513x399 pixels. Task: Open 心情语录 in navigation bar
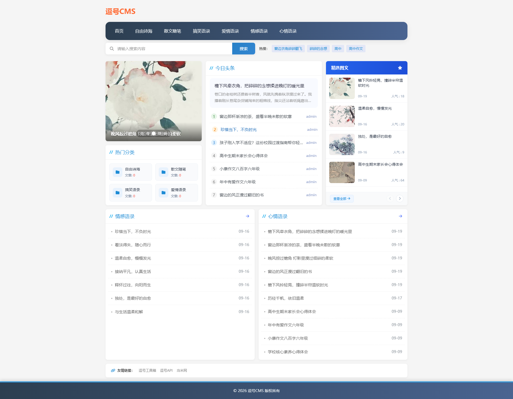pos(288,31)
